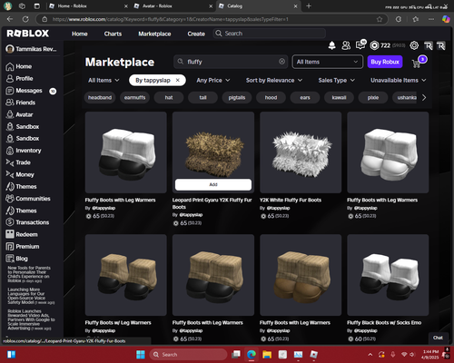Image resolution: width=454 pixels, height=363 pixels.
Task: Open the Y2K White Fluffy Fur Boots thumbnail
Action: tap(301, 152)
